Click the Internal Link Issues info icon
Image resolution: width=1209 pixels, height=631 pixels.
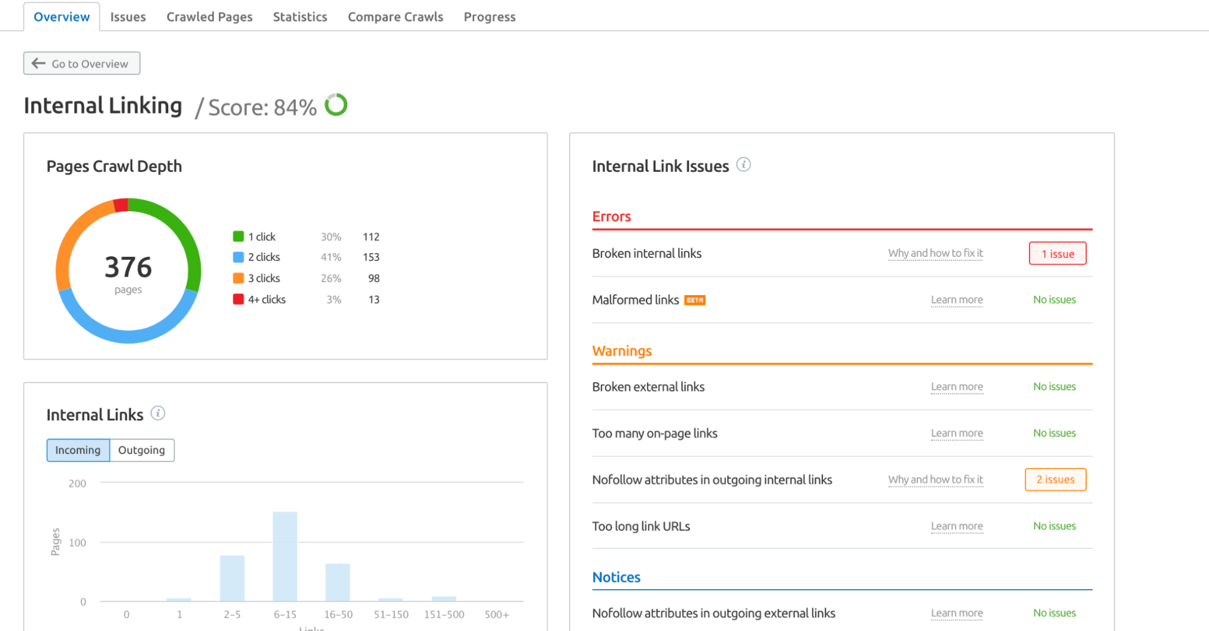pyautogui.click(x=743, y=165)
